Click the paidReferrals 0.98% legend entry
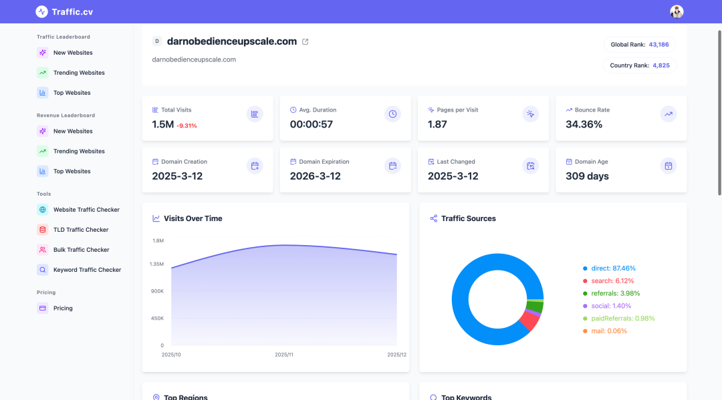The image size is (722, 400). click(619, 318)
